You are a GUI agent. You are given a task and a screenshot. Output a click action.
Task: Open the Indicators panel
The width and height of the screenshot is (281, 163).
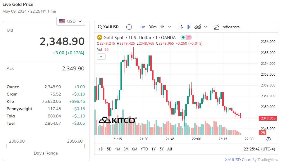coord(227,27)
